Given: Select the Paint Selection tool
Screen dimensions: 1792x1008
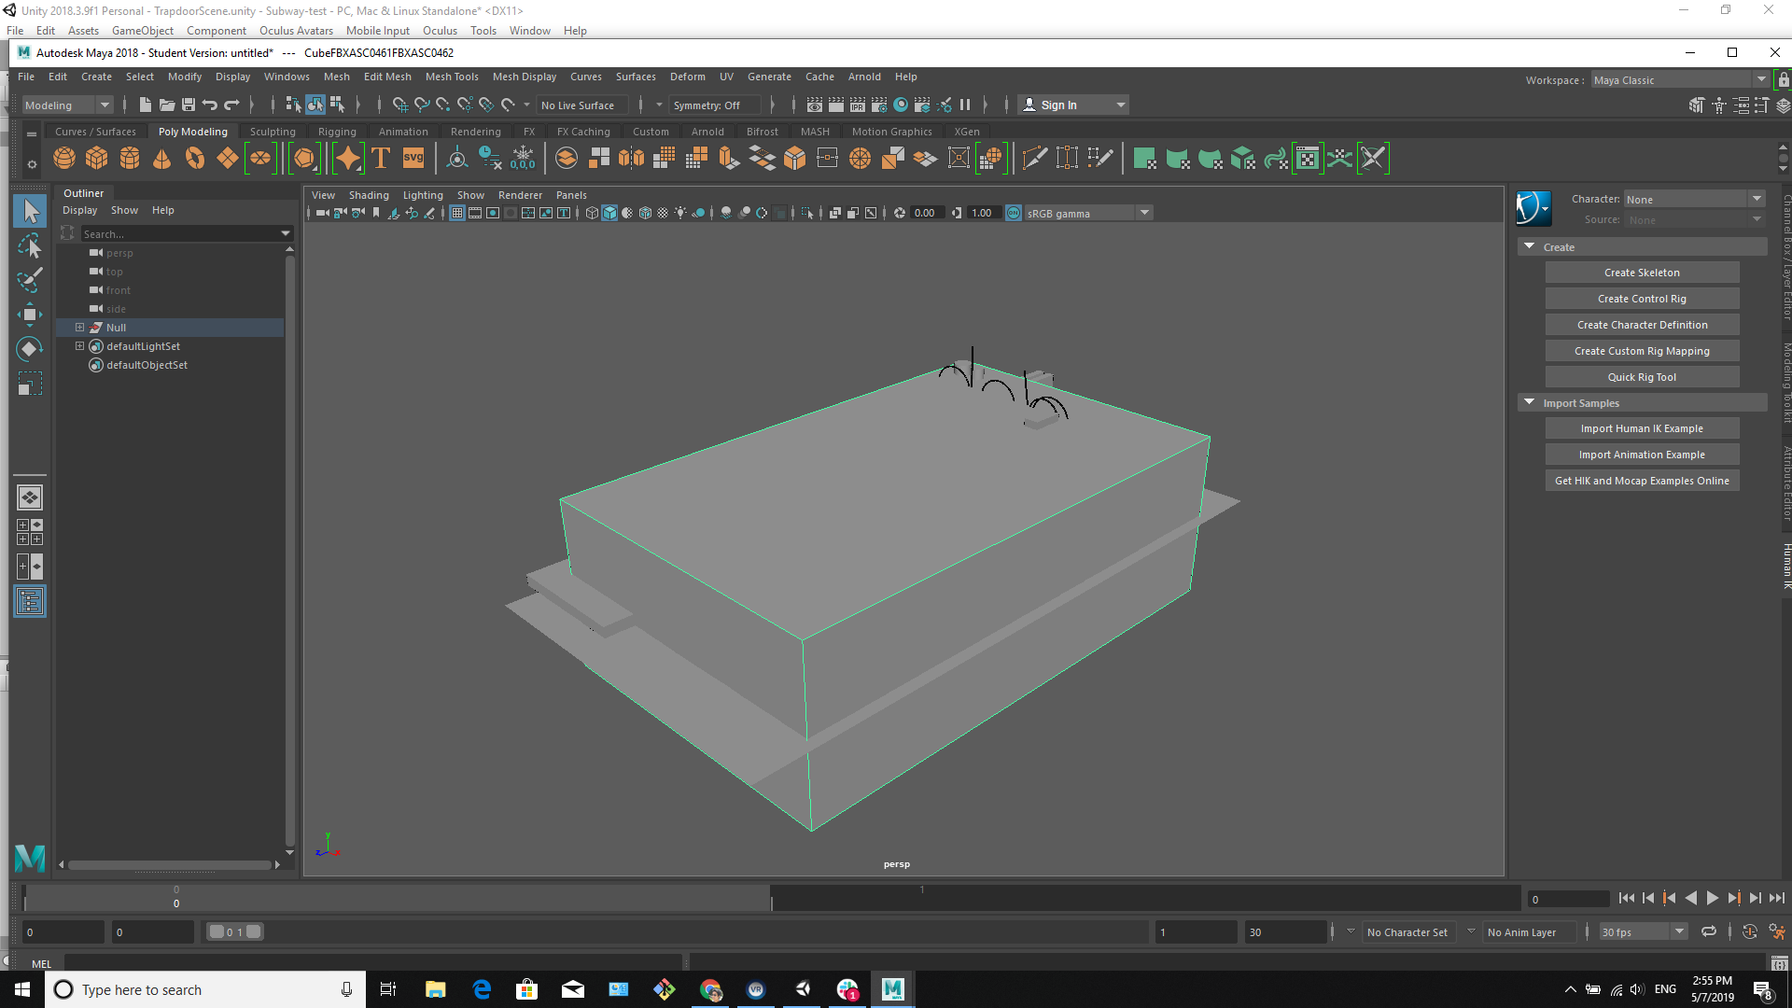Looking at the screenshot, I should pyautogui.click(x=30, y=279).
